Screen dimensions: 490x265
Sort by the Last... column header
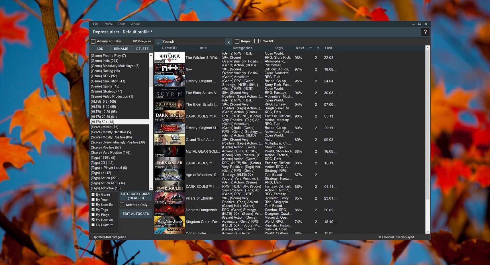[330, 48]
